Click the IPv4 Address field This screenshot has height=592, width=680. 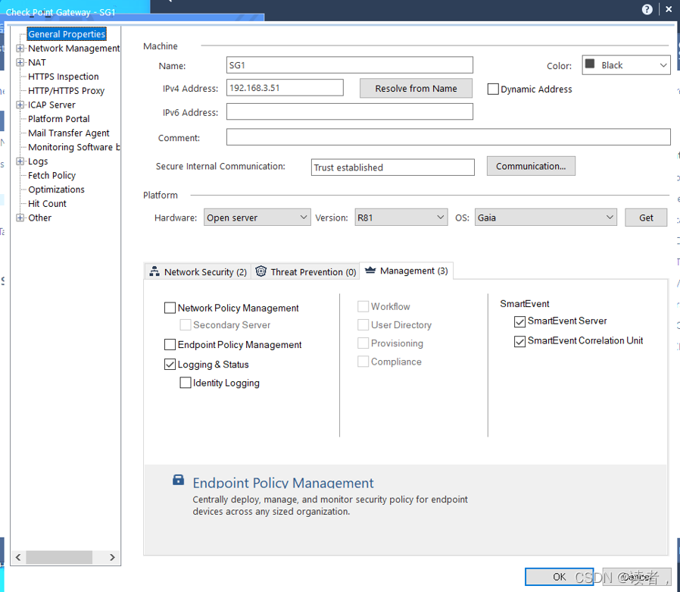point(285,88)
